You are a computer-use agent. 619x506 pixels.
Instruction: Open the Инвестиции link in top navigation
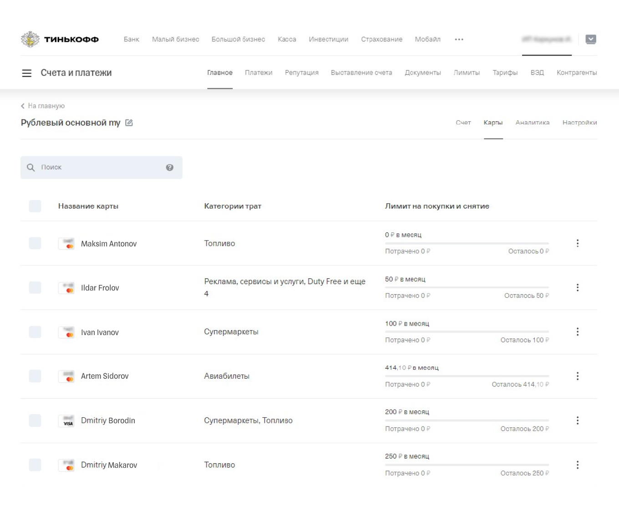[328, 40]
